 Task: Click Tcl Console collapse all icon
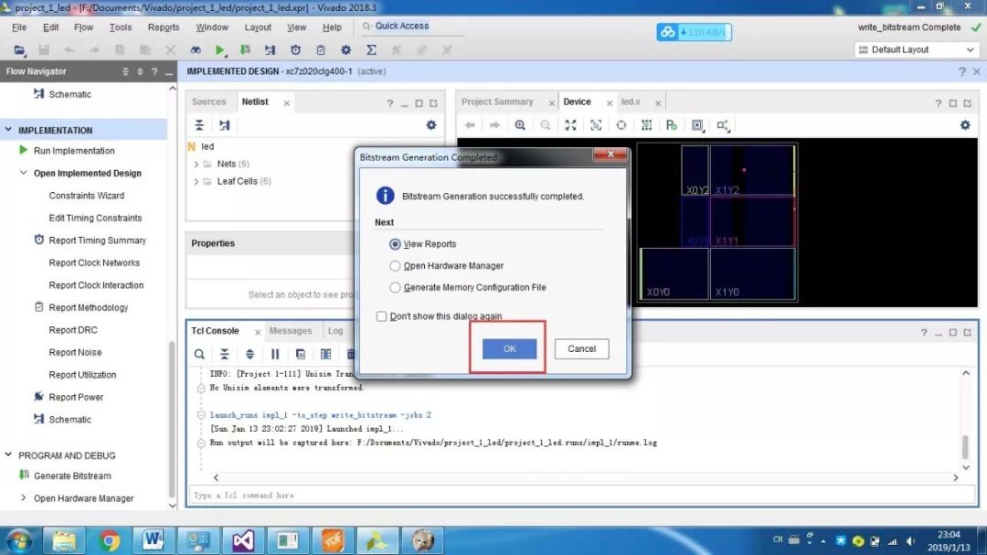pos(224,354)
